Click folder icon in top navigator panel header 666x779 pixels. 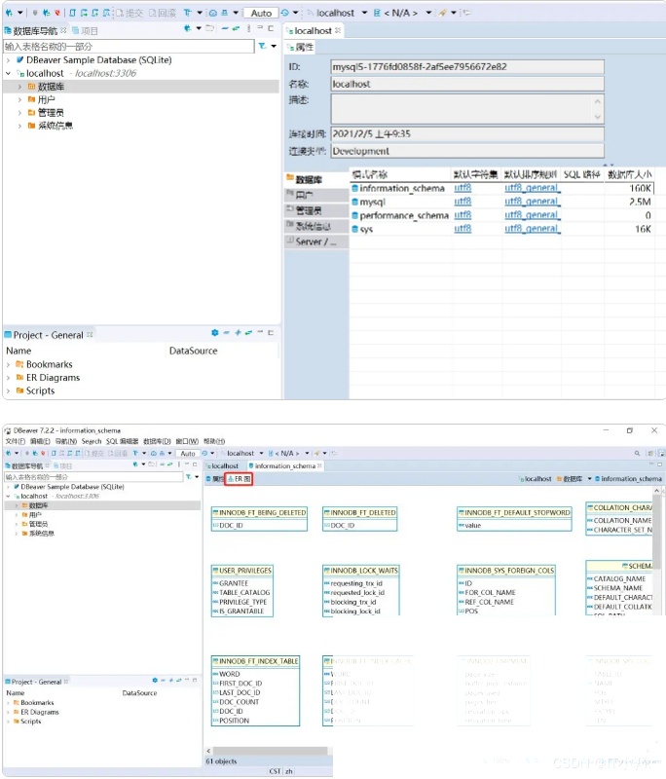click(210, 29)
